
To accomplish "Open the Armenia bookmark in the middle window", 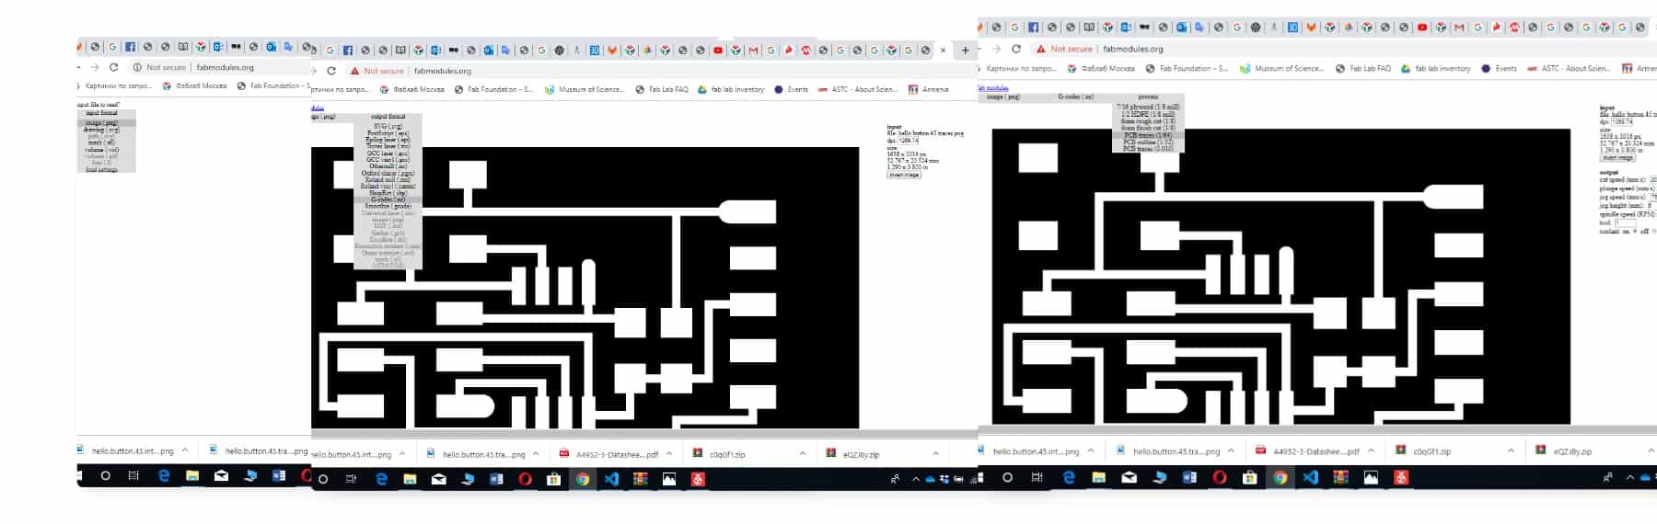I will [928, 89].
